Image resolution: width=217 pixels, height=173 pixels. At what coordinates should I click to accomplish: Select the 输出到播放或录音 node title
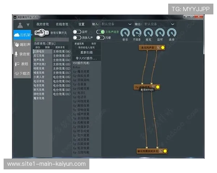point(148,151)
